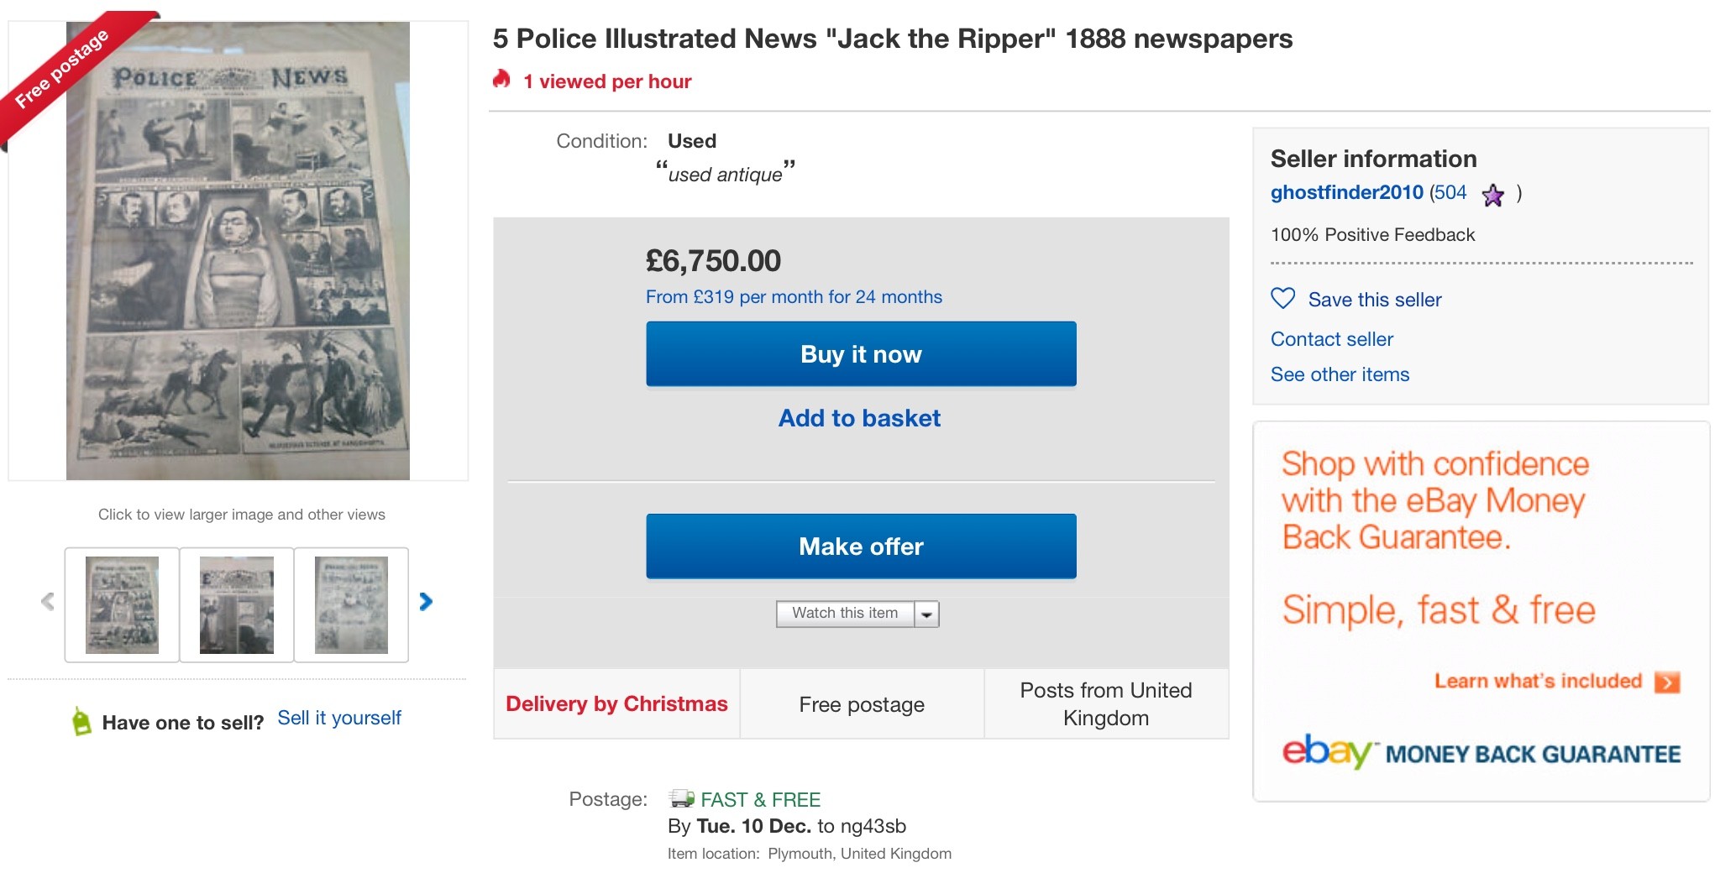Select the first newspaper thumbnail

122,604
